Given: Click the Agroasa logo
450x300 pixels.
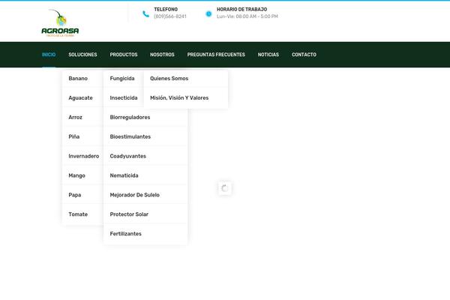Looking at the screenshot, I should (x=60, y=23).
